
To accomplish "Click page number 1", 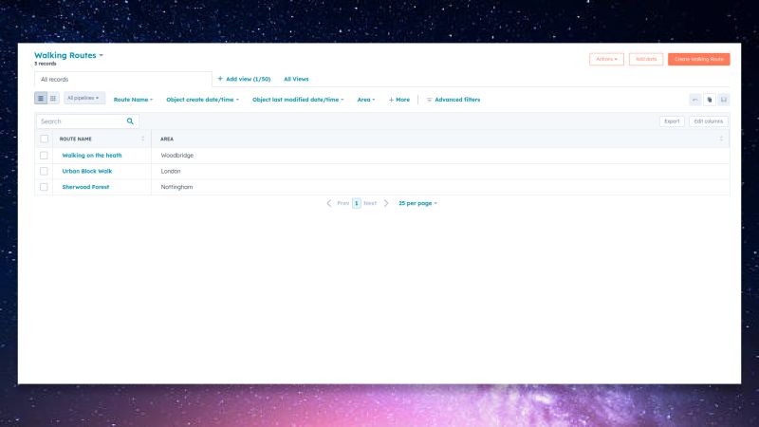I will point(357,203).
